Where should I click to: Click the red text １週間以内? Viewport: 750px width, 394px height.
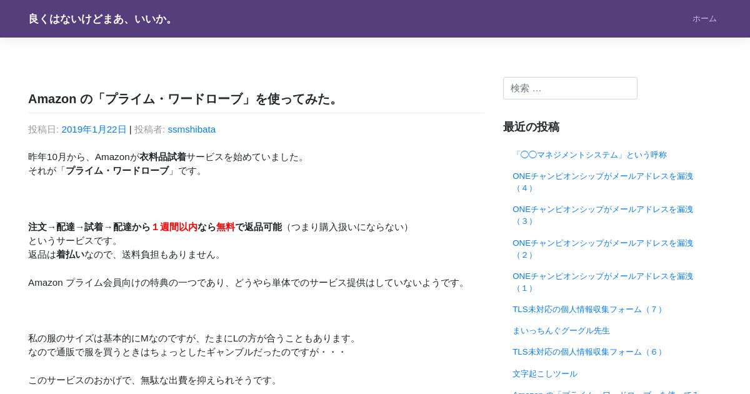pyautogui.click(x=175, y=227)
